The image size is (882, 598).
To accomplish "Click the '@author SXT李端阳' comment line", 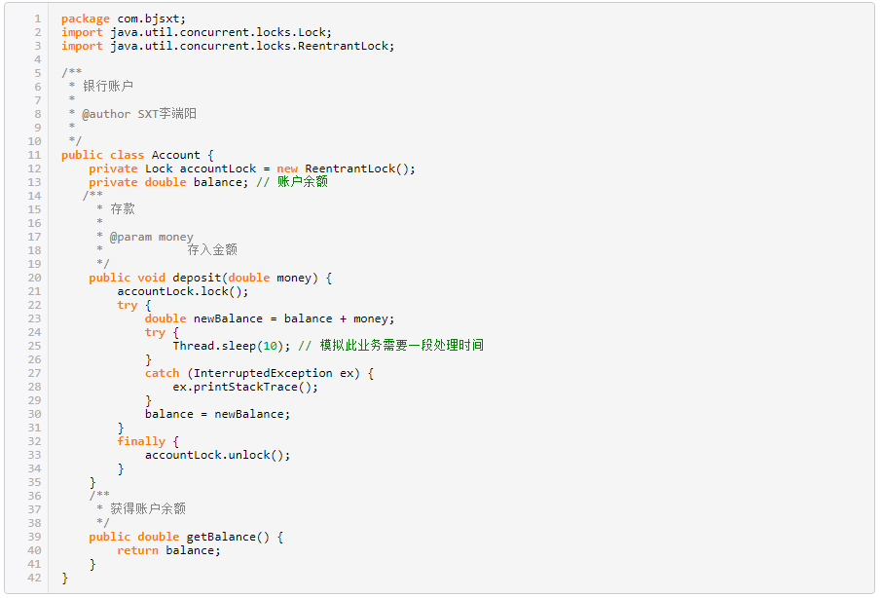I will click(x=132, y=114).
